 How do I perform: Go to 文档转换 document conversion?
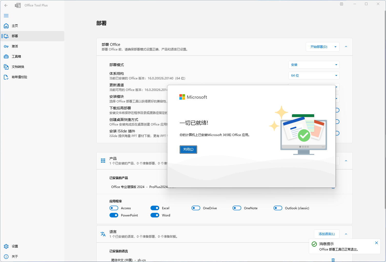[32, 67]
